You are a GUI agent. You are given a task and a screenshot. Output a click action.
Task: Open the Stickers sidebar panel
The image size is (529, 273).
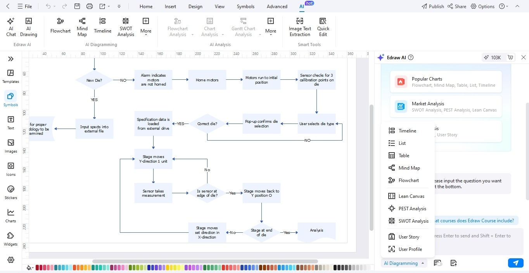[10, 192]
